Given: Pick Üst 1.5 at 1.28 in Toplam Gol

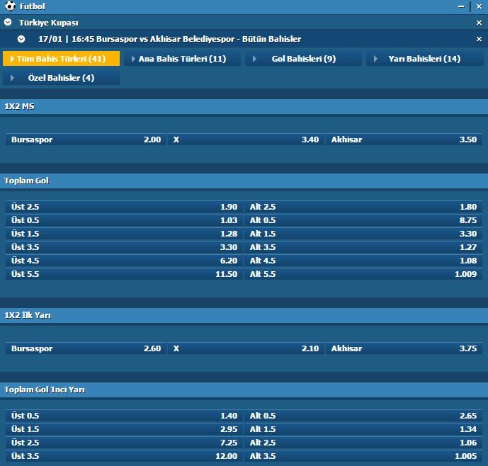Looking at the screenshot, I should coord(124,234).
